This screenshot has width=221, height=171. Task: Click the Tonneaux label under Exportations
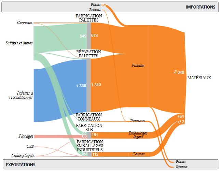(181, 167)
